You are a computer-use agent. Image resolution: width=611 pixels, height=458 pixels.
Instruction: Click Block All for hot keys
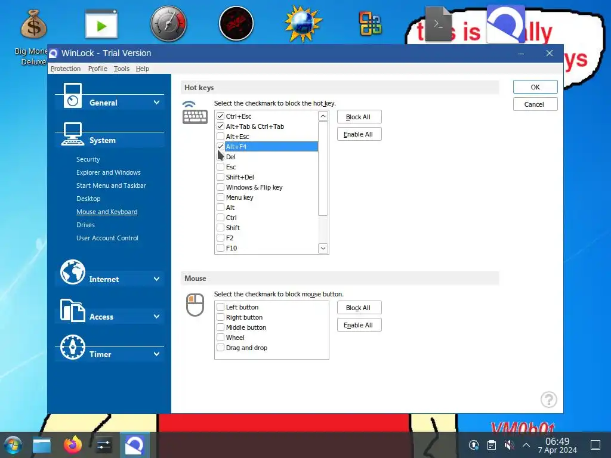point(359,117)
